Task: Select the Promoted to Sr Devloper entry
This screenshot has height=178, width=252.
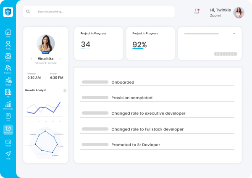Action: tap(135, 145)
